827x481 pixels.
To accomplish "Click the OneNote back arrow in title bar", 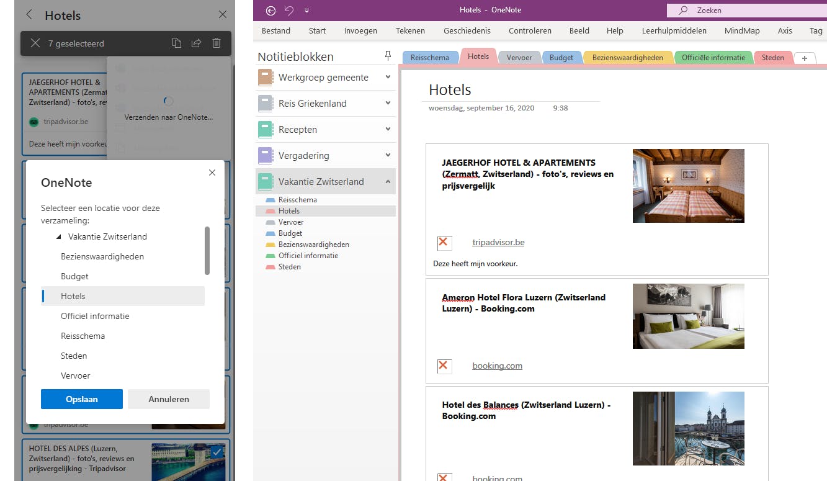I will click(x=270, y=11).
